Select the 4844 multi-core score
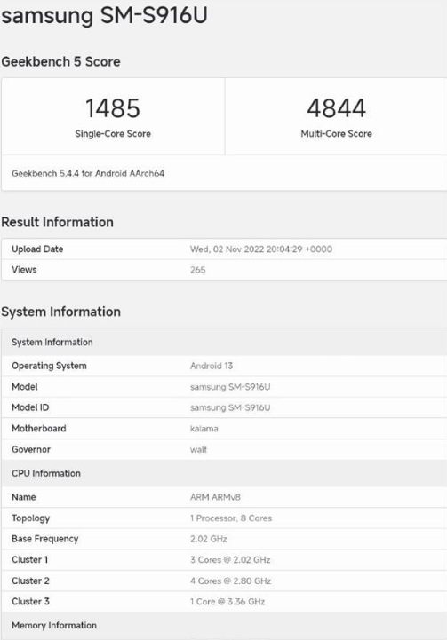This screenshot has height=640, width=447. click(336, 108)
